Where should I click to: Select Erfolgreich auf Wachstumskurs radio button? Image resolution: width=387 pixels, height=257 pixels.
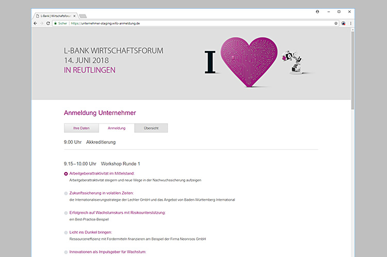66,213
